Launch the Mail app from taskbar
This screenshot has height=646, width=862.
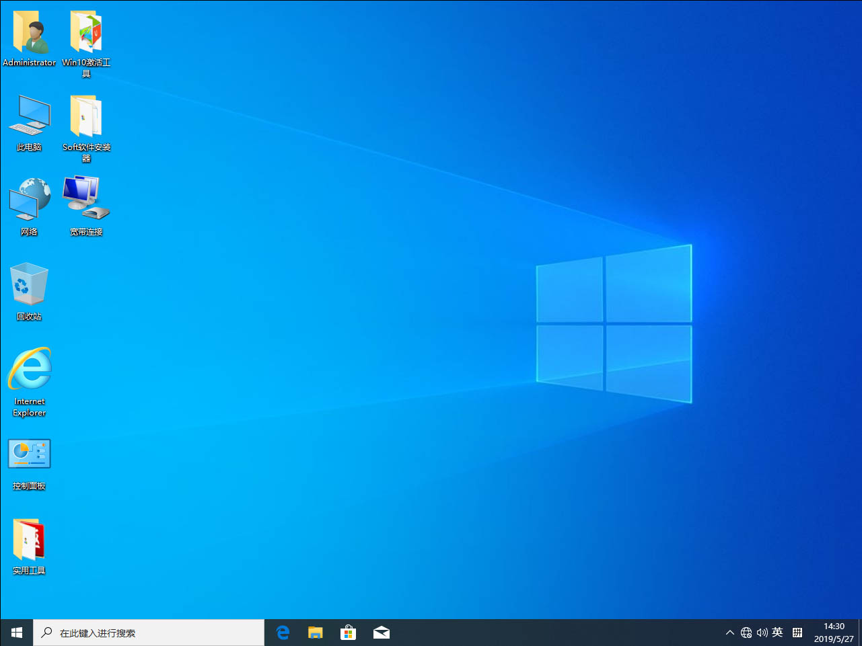(381, 632)
